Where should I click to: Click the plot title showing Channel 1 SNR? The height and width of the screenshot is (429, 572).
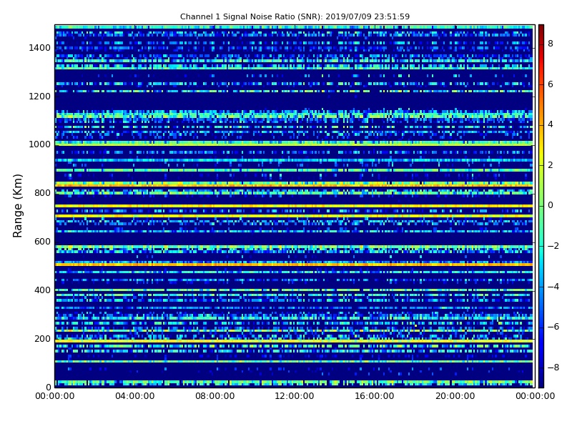tap(295, 16)
